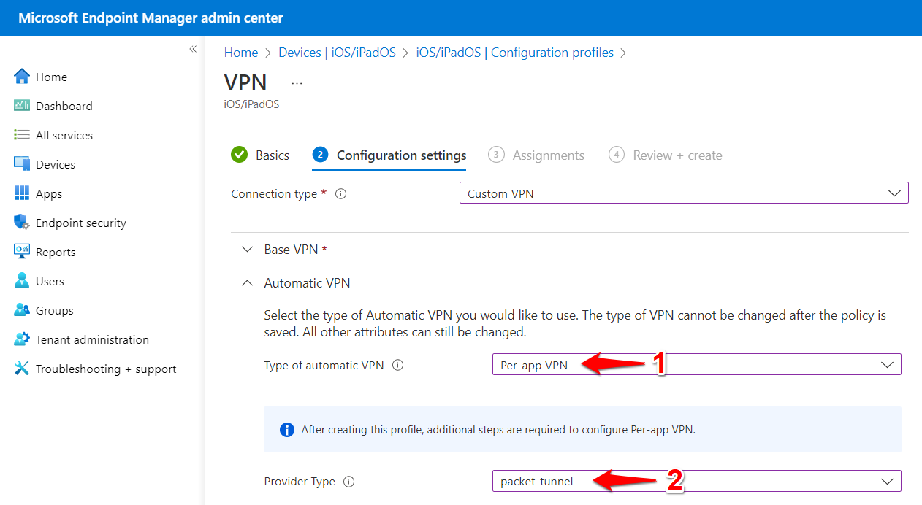Screen dimensions: 922x505
Task: Open Dashboard via its chart icon
Action: tap(22, 106)
